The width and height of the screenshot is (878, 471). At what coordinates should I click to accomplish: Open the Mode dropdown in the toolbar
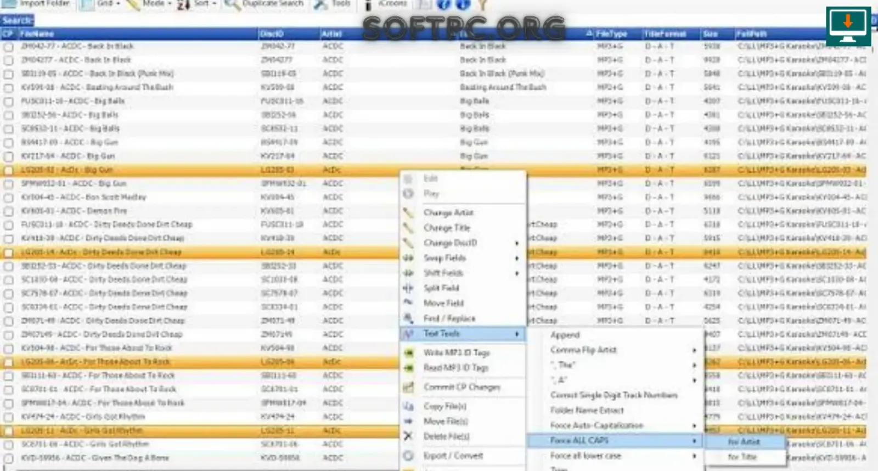click(149, 4)
